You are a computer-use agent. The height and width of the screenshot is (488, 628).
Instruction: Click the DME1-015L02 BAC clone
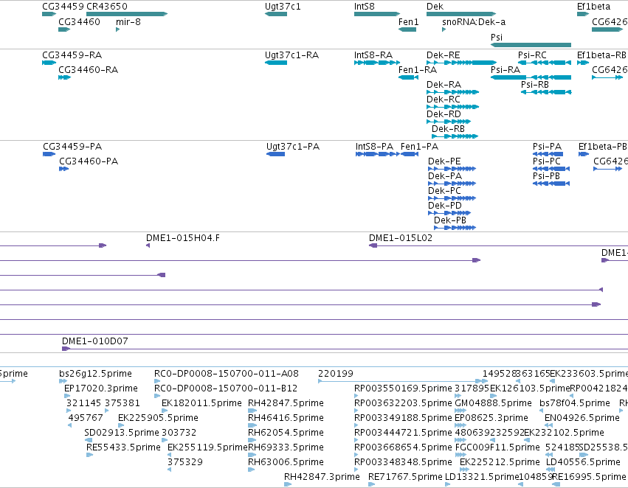498,245
